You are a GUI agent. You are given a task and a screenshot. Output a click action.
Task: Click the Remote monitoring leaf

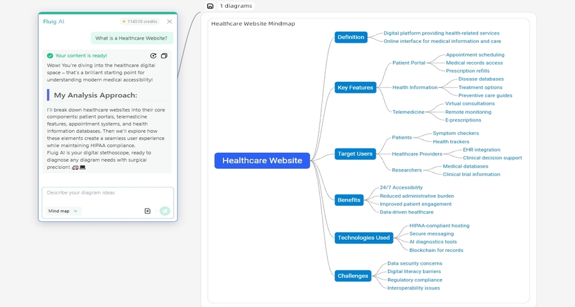(468, 112)
